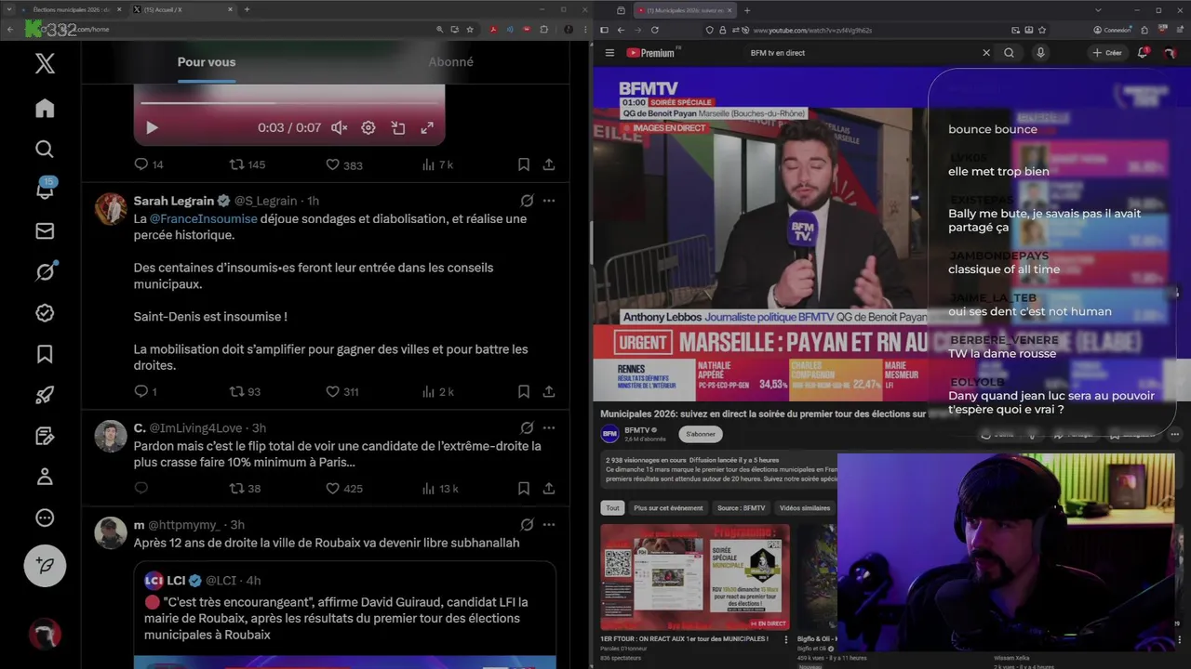
Task: Switch to the Pour vous tab
Action: point(207,62)
